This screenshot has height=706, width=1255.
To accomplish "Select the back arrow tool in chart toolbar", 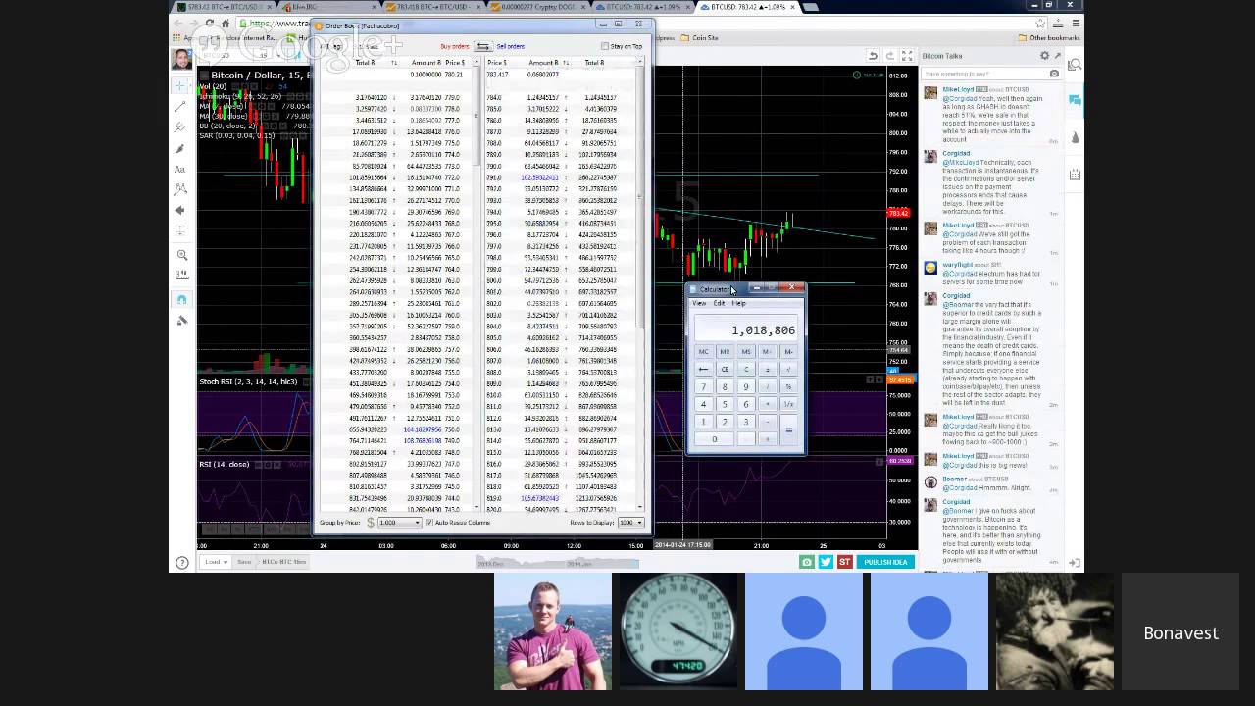I will pos(181,210).
